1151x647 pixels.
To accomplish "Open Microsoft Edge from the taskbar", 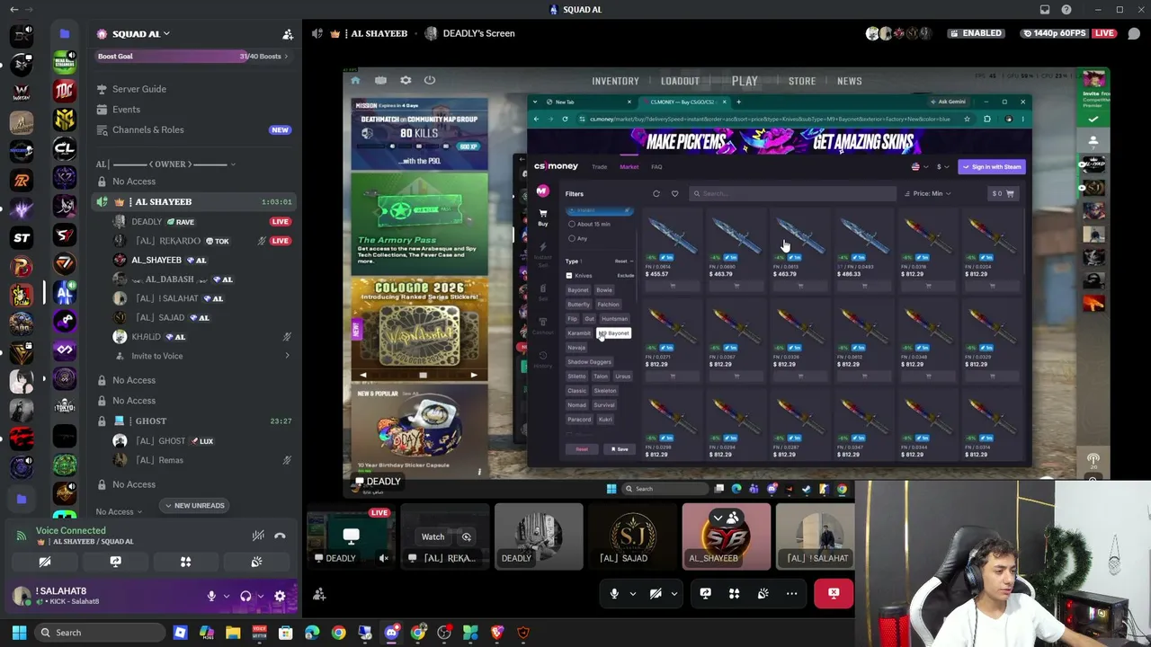I will [x=312, y=633].
